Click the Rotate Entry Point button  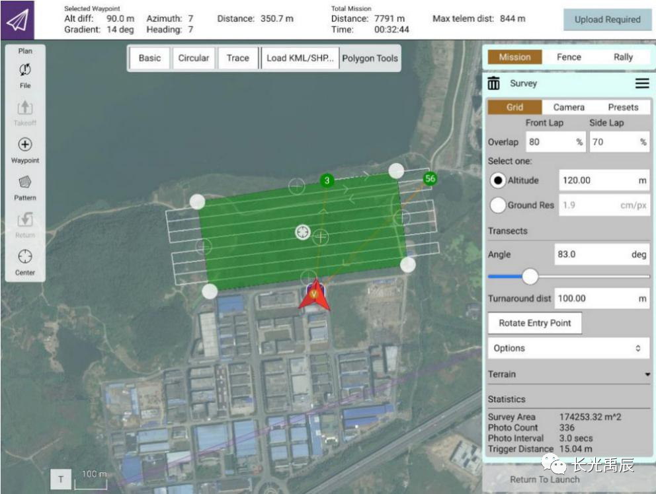534,323
